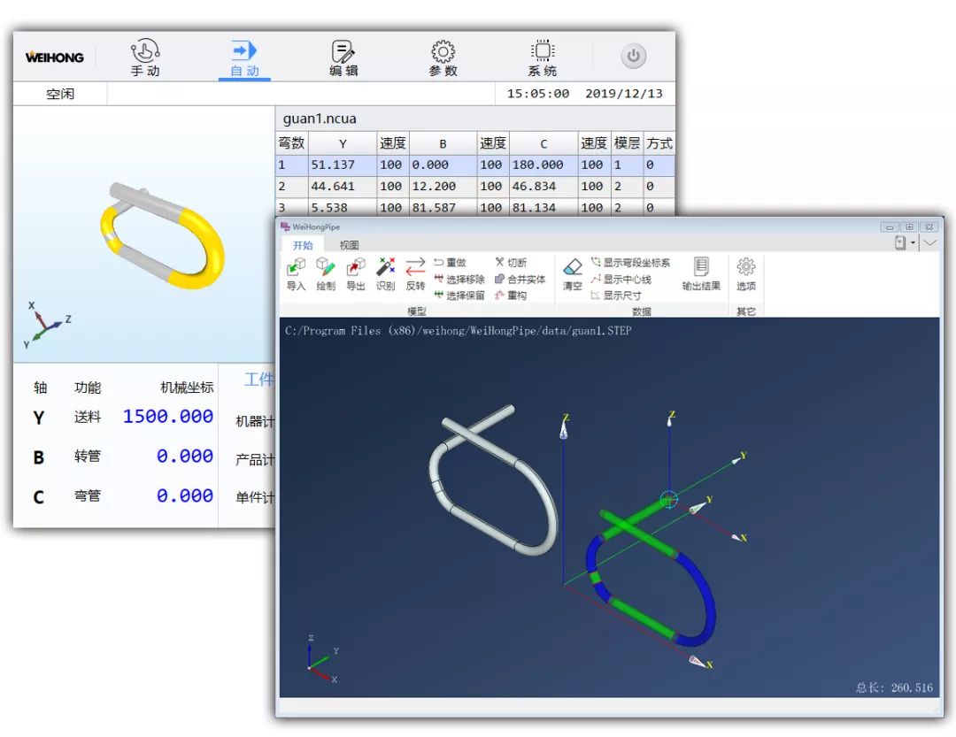Click 选择移除 select-remove command
The height and width of the screenshot is (737, 956).
coord(459,280)
